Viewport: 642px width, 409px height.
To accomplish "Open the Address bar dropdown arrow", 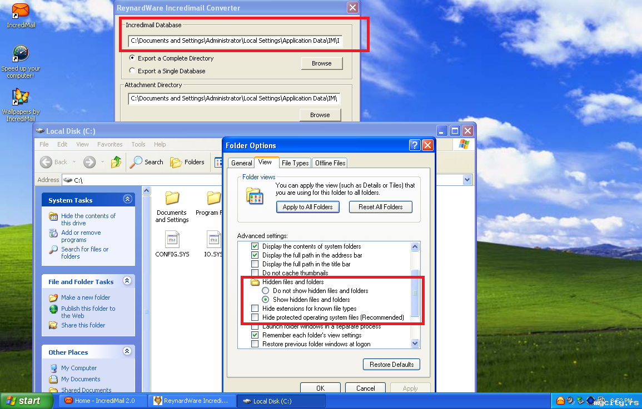I will (467, 180).
